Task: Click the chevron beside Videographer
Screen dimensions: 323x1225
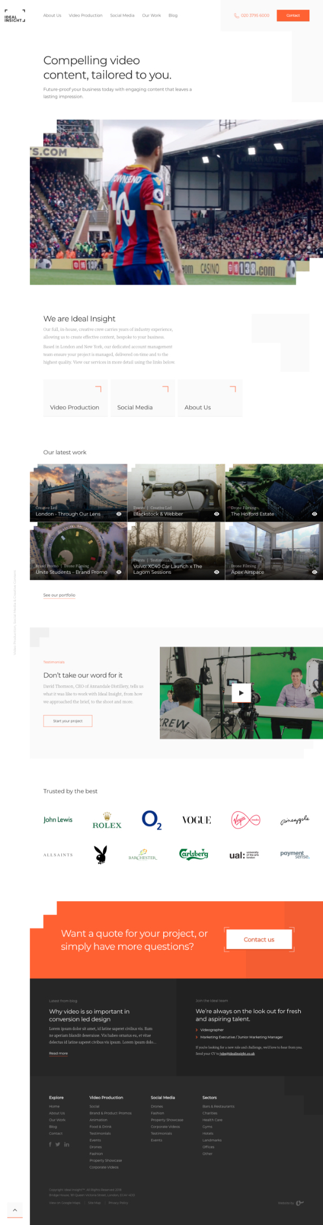Action: pyautogui.click(x=197, y=1030)
